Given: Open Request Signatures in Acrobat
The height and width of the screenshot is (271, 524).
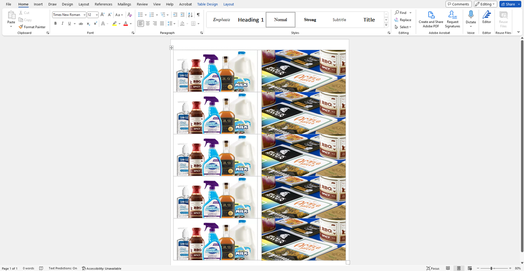Looking at the screenshot, I should point(453,19).
